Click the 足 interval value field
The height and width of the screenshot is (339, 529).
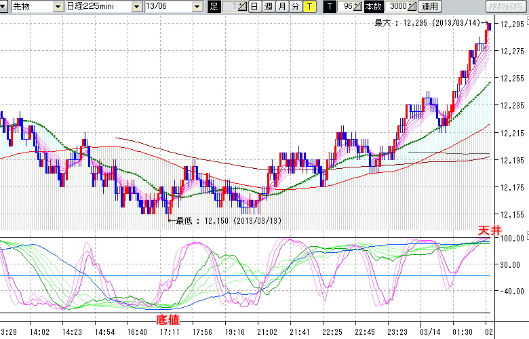(229, 7)
